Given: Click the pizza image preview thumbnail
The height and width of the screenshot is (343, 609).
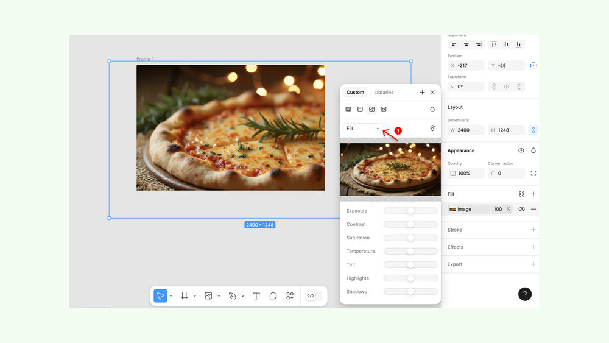Looking at the screenshot, I should [x=390, y=169].
